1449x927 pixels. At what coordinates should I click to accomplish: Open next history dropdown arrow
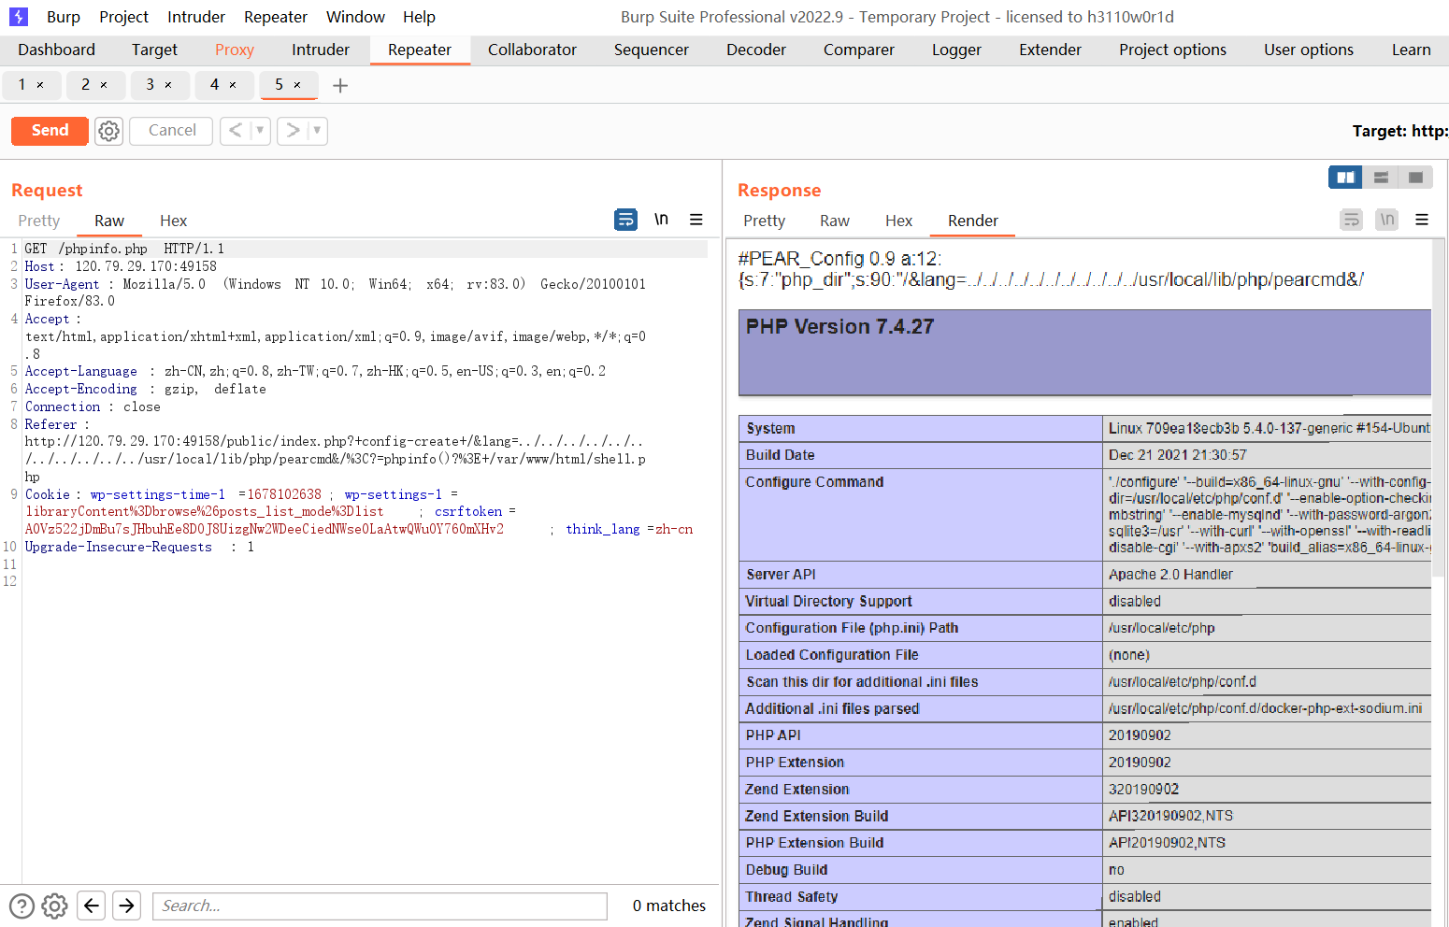317,131
